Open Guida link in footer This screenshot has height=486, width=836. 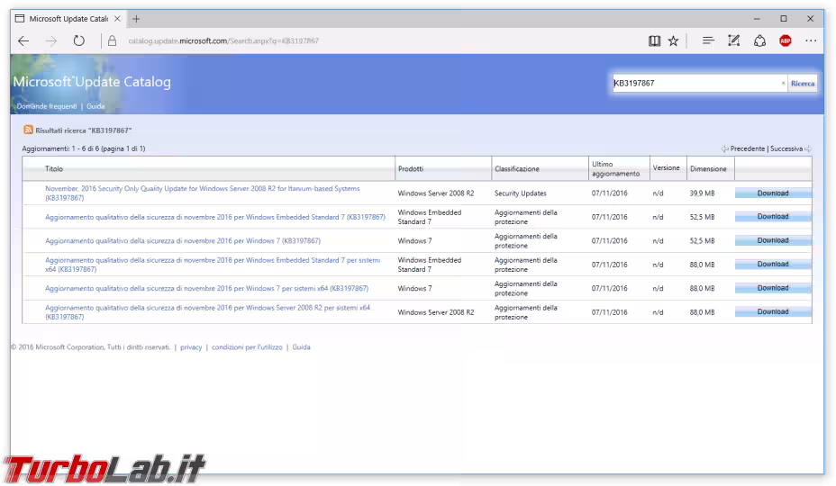[301, 347]
